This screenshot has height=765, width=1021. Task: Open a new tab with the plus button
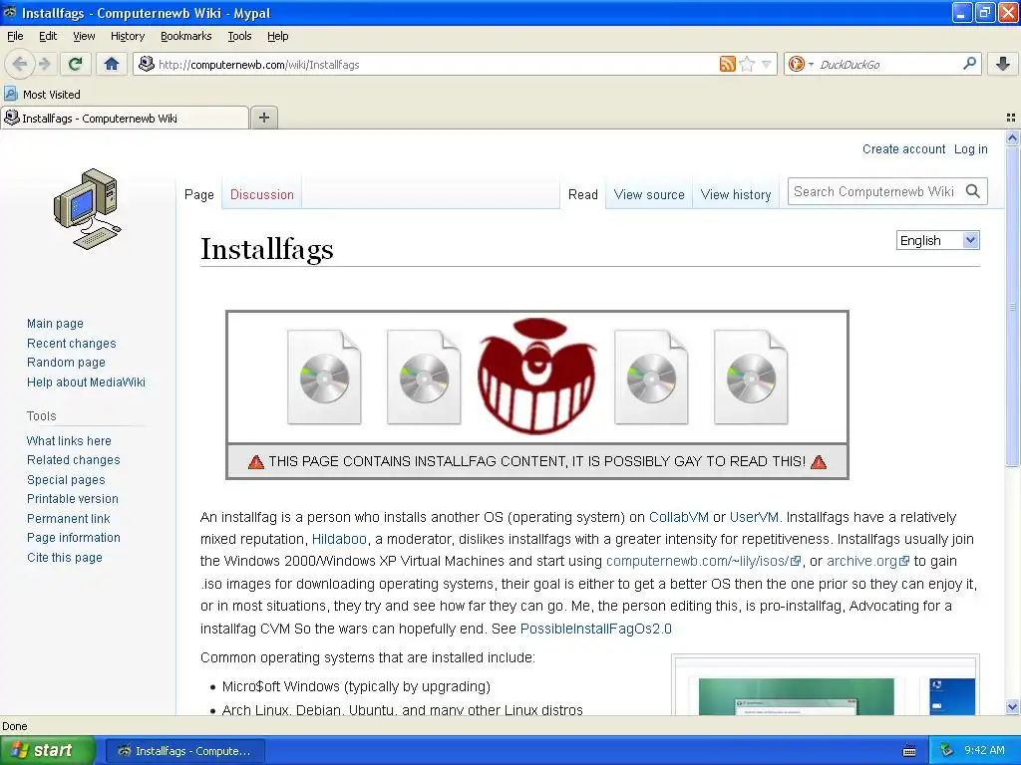263,118
